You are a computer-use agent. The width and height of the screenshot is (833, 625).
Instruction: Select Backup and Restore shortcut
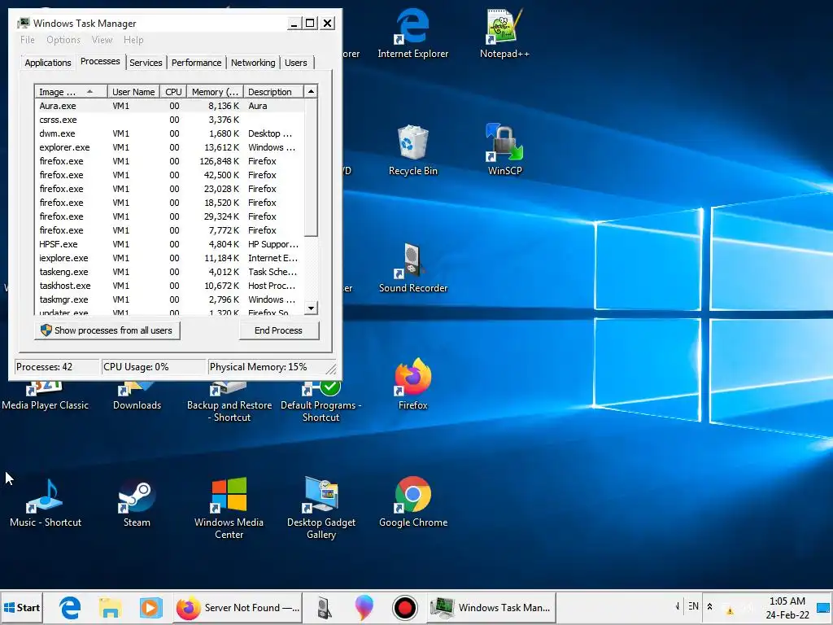pyautogui.click(x=229, y=403)
